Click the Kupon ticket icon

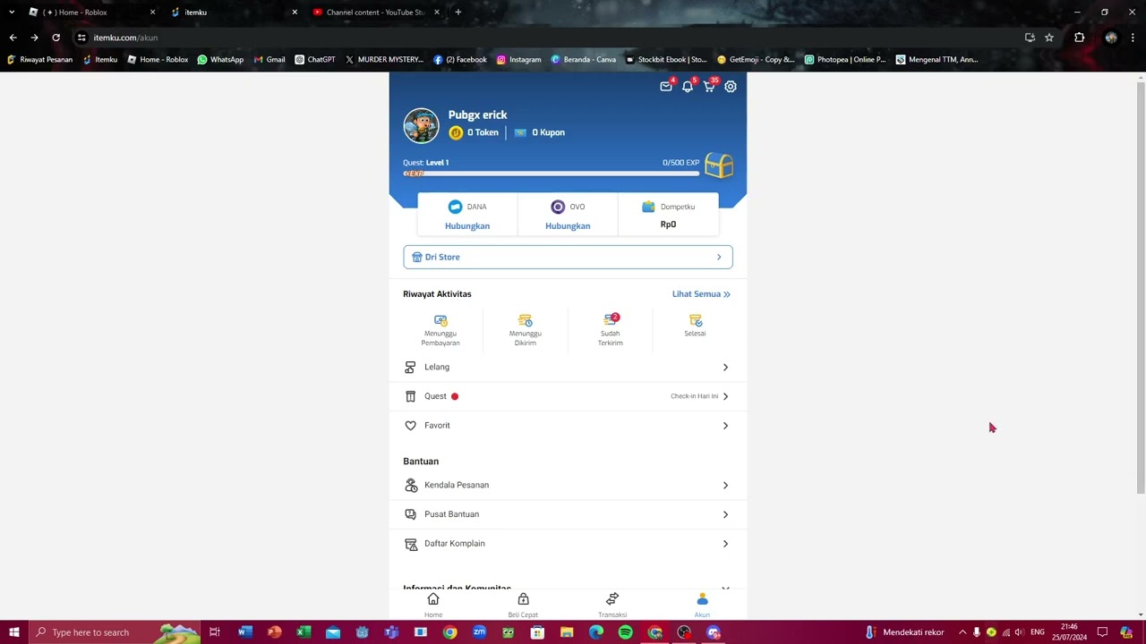(x=520, y=132)
